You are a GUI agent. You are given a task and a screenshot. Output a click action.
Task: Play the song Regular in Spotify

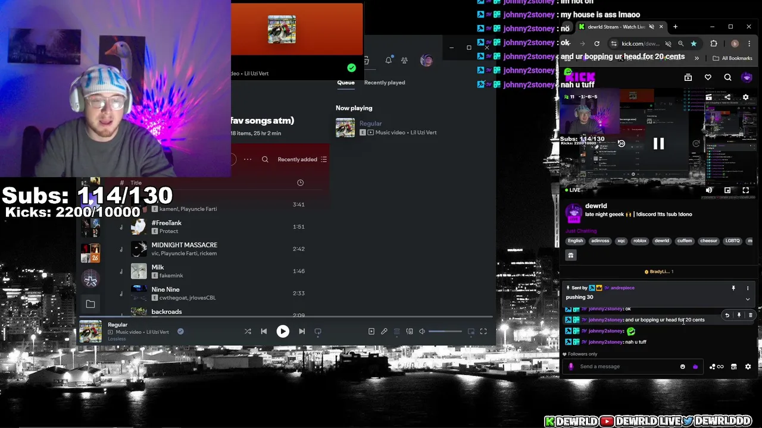283,331
